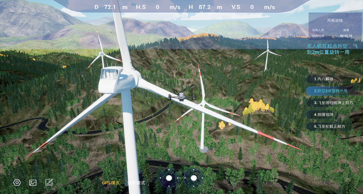Click the left virtual joystick center

pyautogui.click(x=169, y=178)
